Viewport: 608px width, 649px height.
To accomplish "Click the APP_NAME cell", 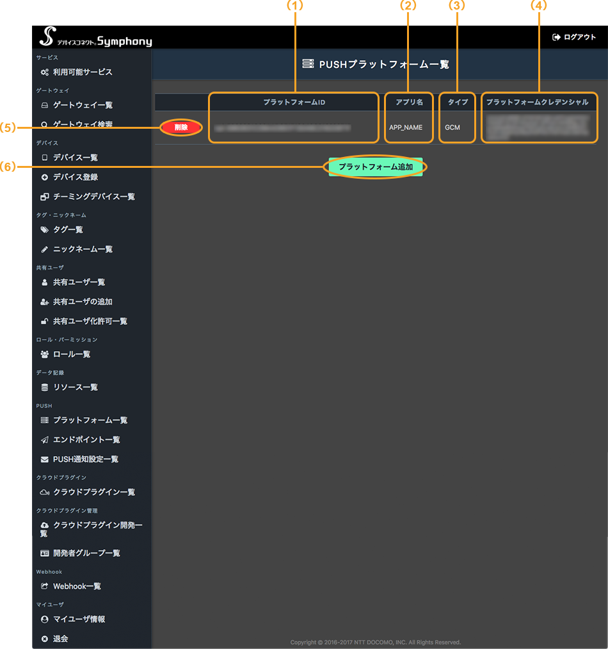I will point(406,127).
